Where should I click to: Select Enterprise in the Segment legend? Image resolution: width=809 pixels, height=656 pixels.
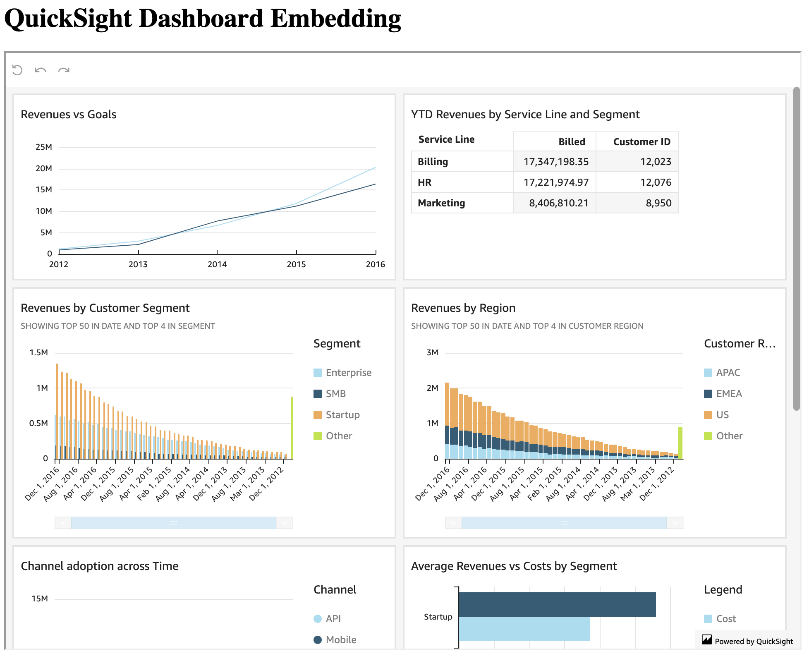pyautogui.click(x=348, y=373)
